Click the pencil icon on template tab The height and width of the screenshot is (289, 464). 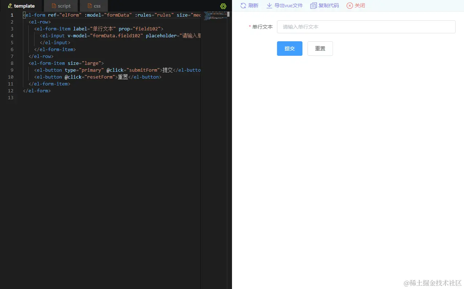pyautogui.click(x=10, y=6)
